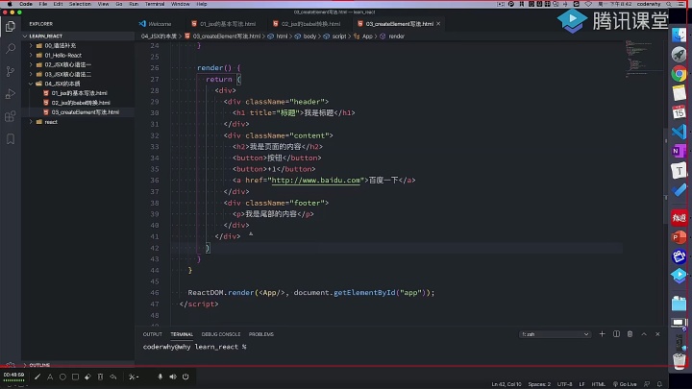This screenshot has width=692, height=389.
Task: Select rectangle shape tool in recording toolbar
Action: [76, 377]
